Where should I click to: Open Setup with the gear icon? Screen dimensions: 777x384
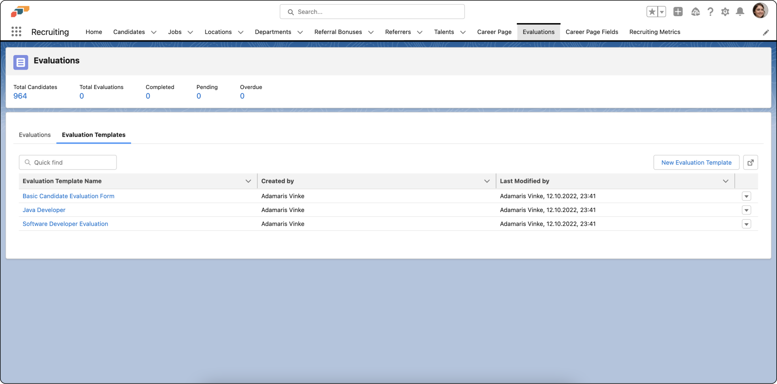pos(725,12)
